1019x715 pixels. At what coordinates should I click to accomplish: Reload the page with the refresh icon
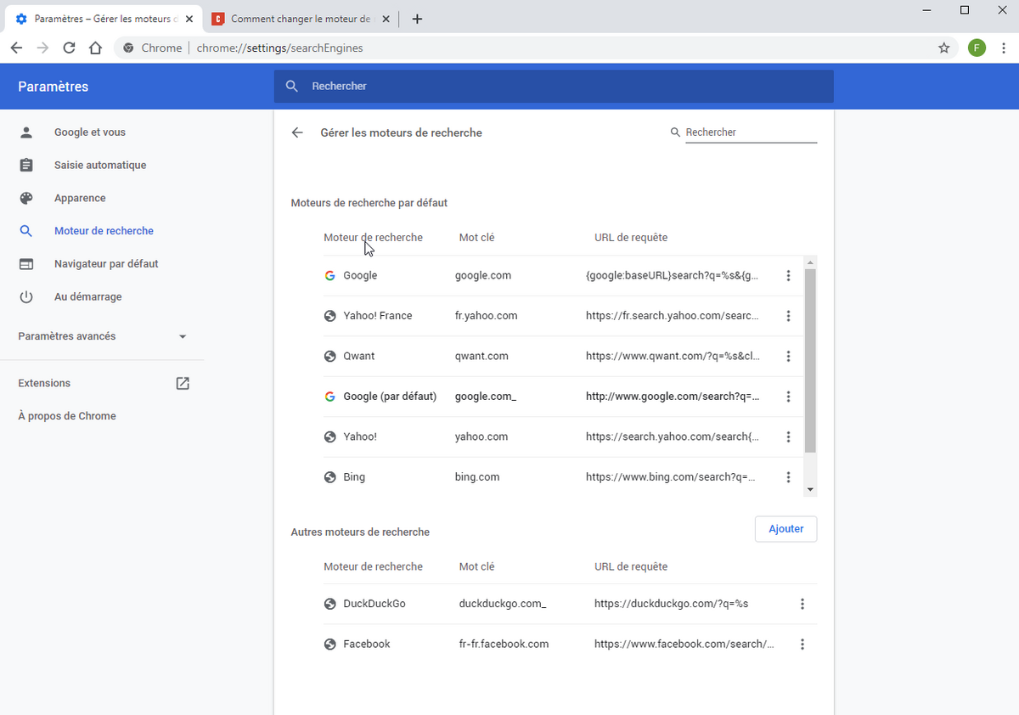70,48
